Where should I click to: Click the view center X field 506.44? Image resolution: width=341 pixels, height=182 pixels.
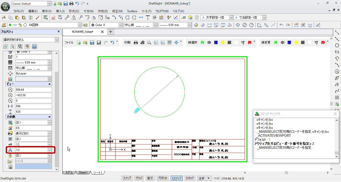[x=33, y=90]
